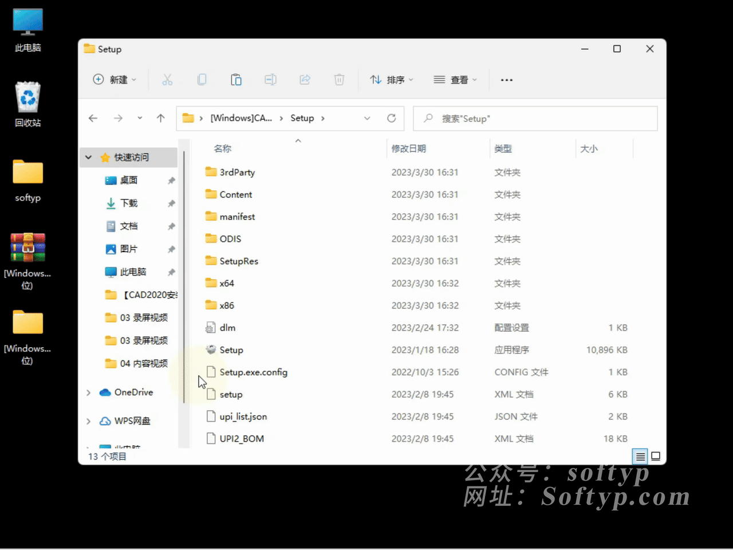Expand the OneDrive sidebar entry
The width and height of the screenshot is (733, 550).
(x=89, y=392)
